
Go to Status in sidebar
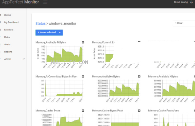[x=7, y=15]
